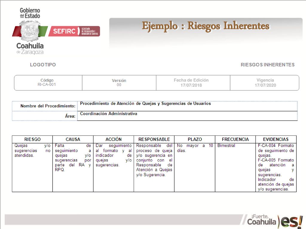Select the slide title Ejemplo : Riesgos Inherentes
The width and height of the screenshot is (306, 229).
coord(206,26)
